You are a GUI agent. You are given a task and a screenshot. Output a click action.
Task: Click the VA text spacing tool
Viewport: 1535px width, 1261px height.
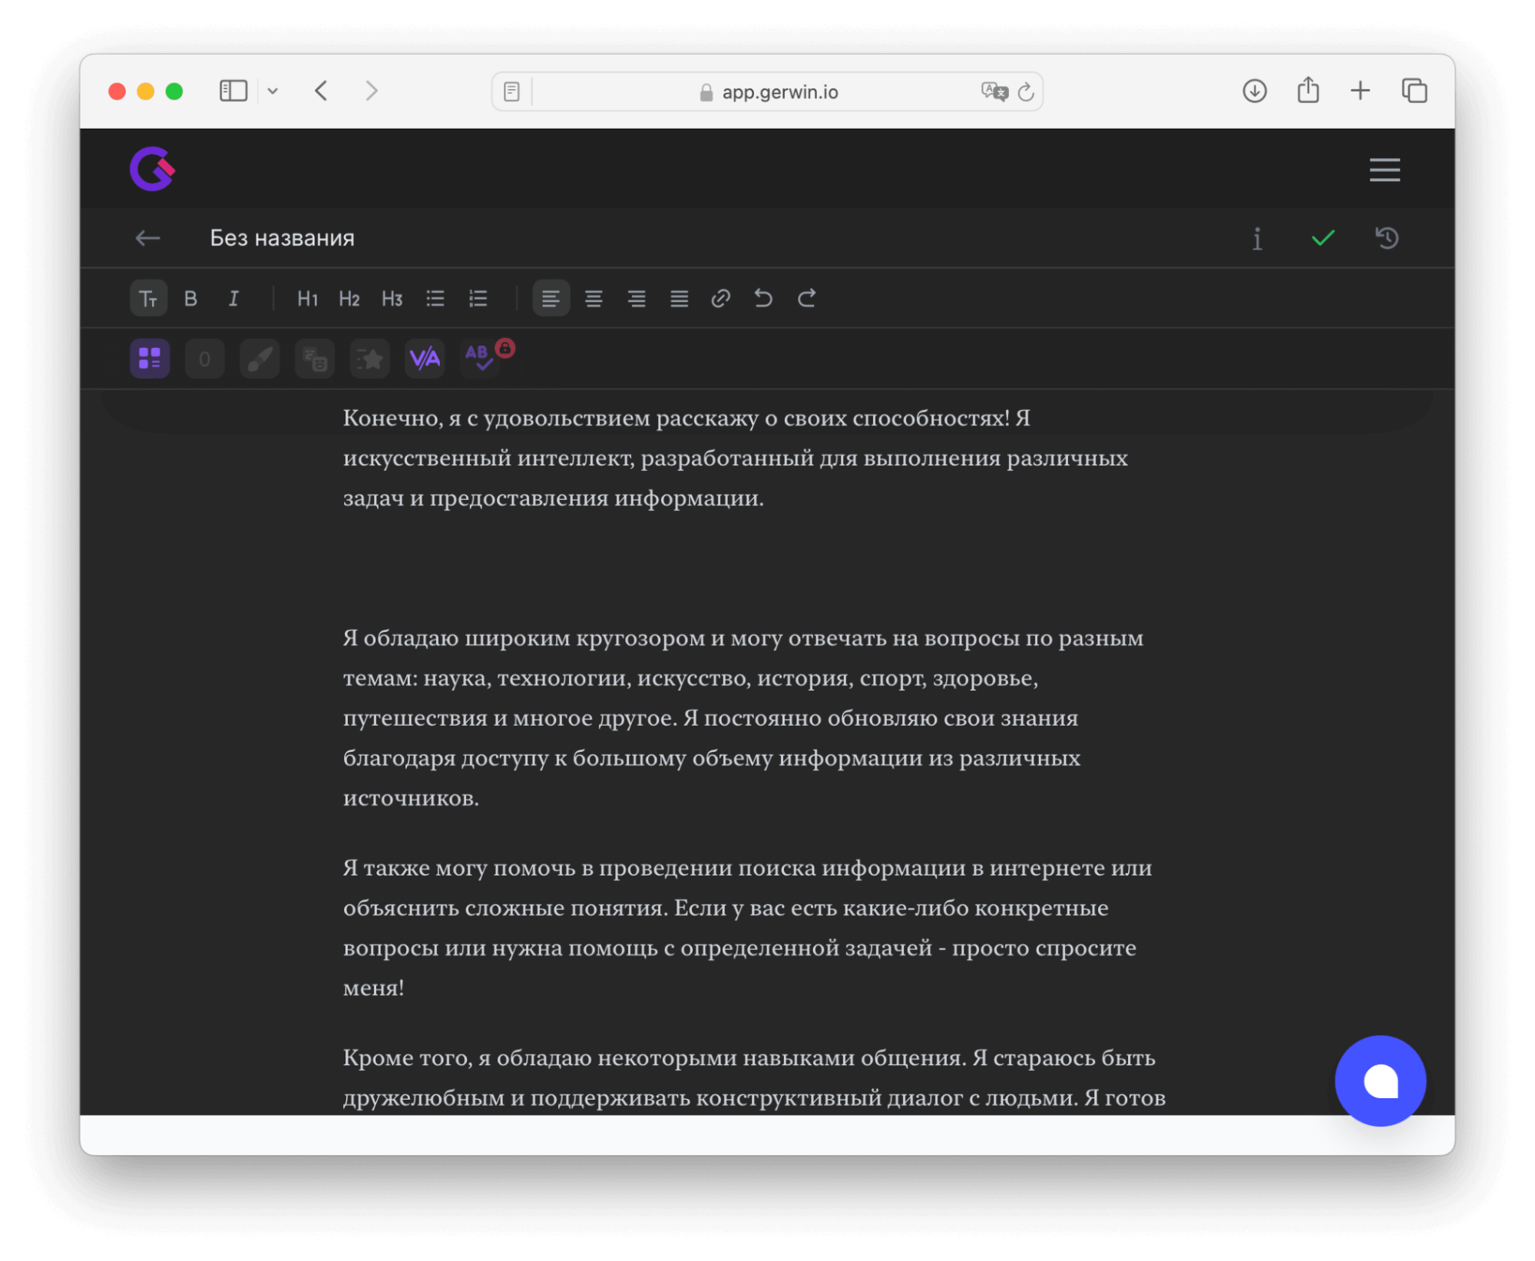[x=425, y=359]
